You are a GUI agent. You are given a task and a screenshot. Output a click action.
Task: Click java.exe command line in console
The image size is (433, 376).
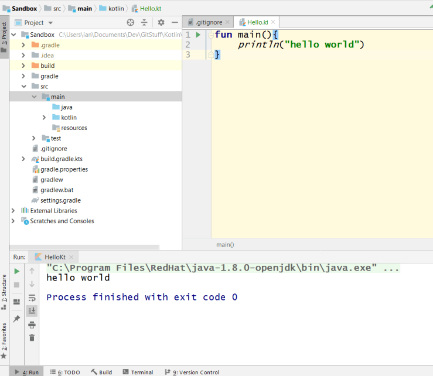[223, 268]
